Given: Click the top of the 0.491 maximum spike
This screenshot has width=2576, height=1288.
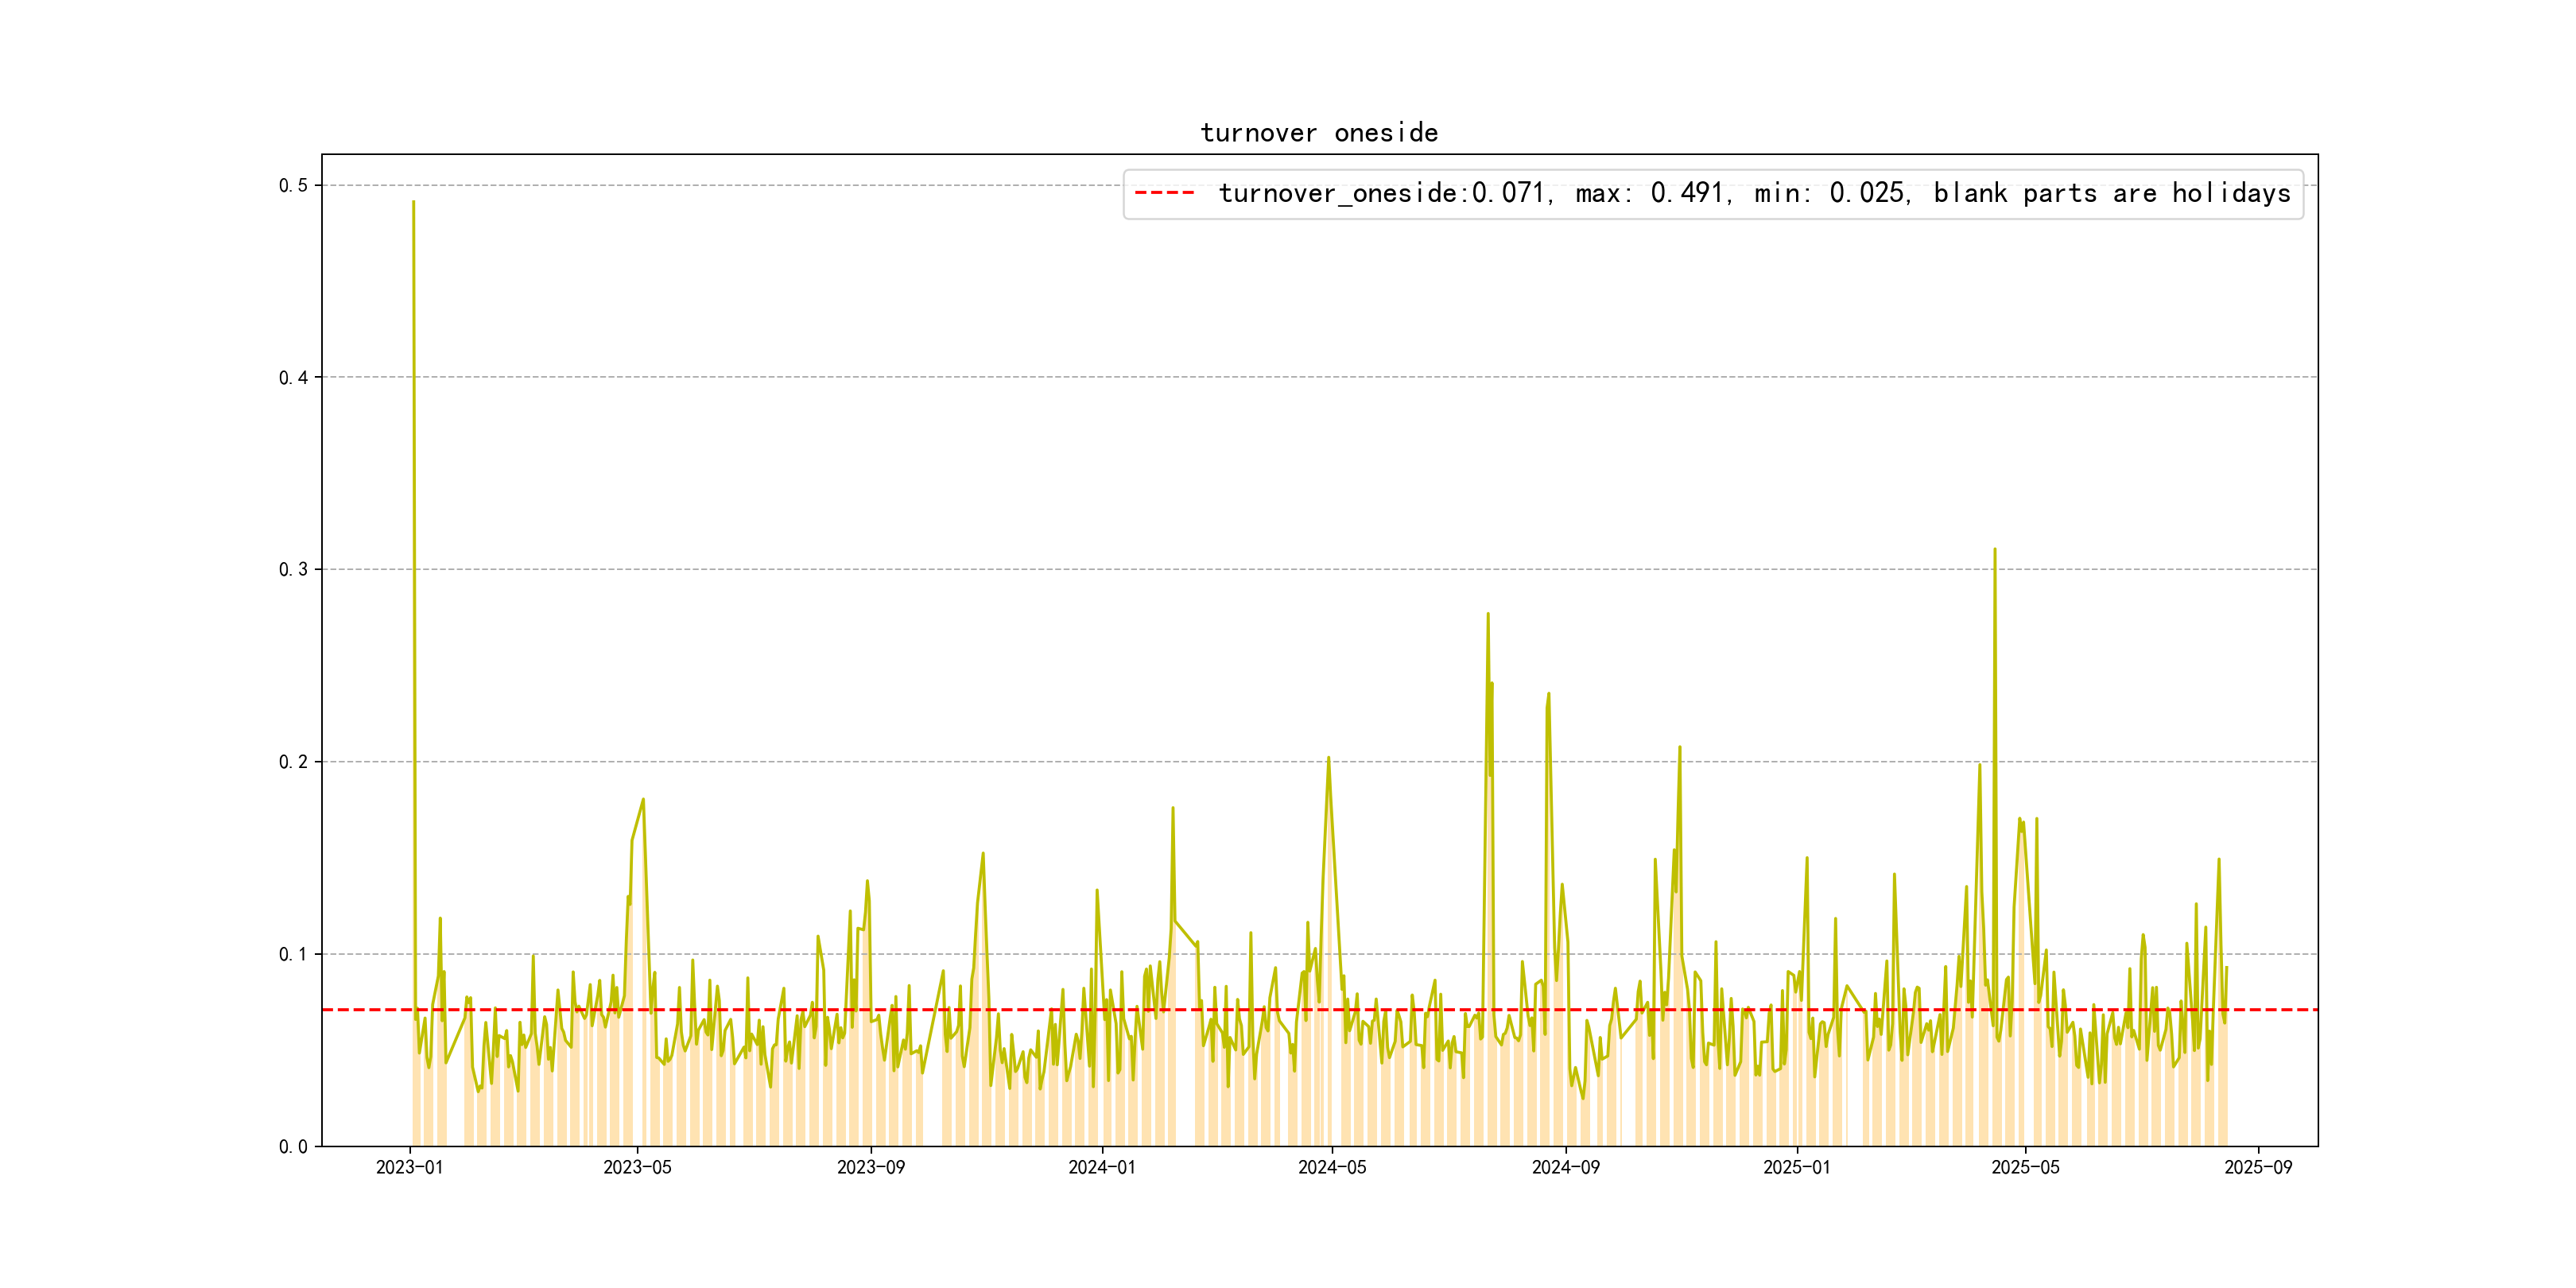Looking at the screenshot, I should pos(413,203).
